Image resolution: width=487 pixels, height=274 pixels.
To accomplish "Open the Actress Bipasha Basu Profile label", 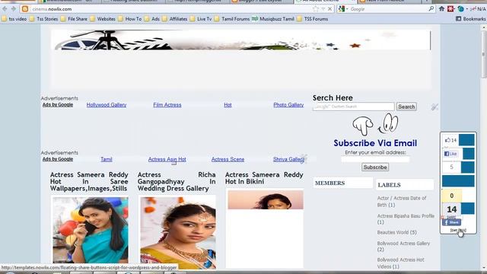I will pyautogui.click(x=406, y=219).
